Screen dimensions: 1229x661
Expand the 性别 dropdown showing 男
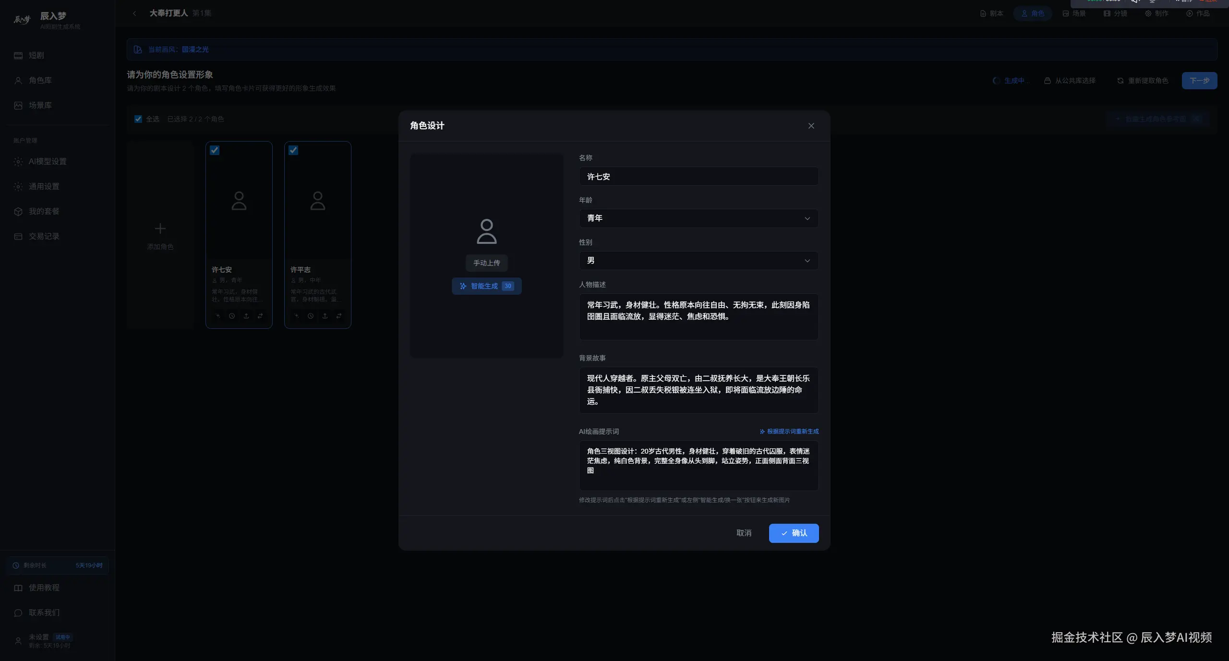(698, 261)
